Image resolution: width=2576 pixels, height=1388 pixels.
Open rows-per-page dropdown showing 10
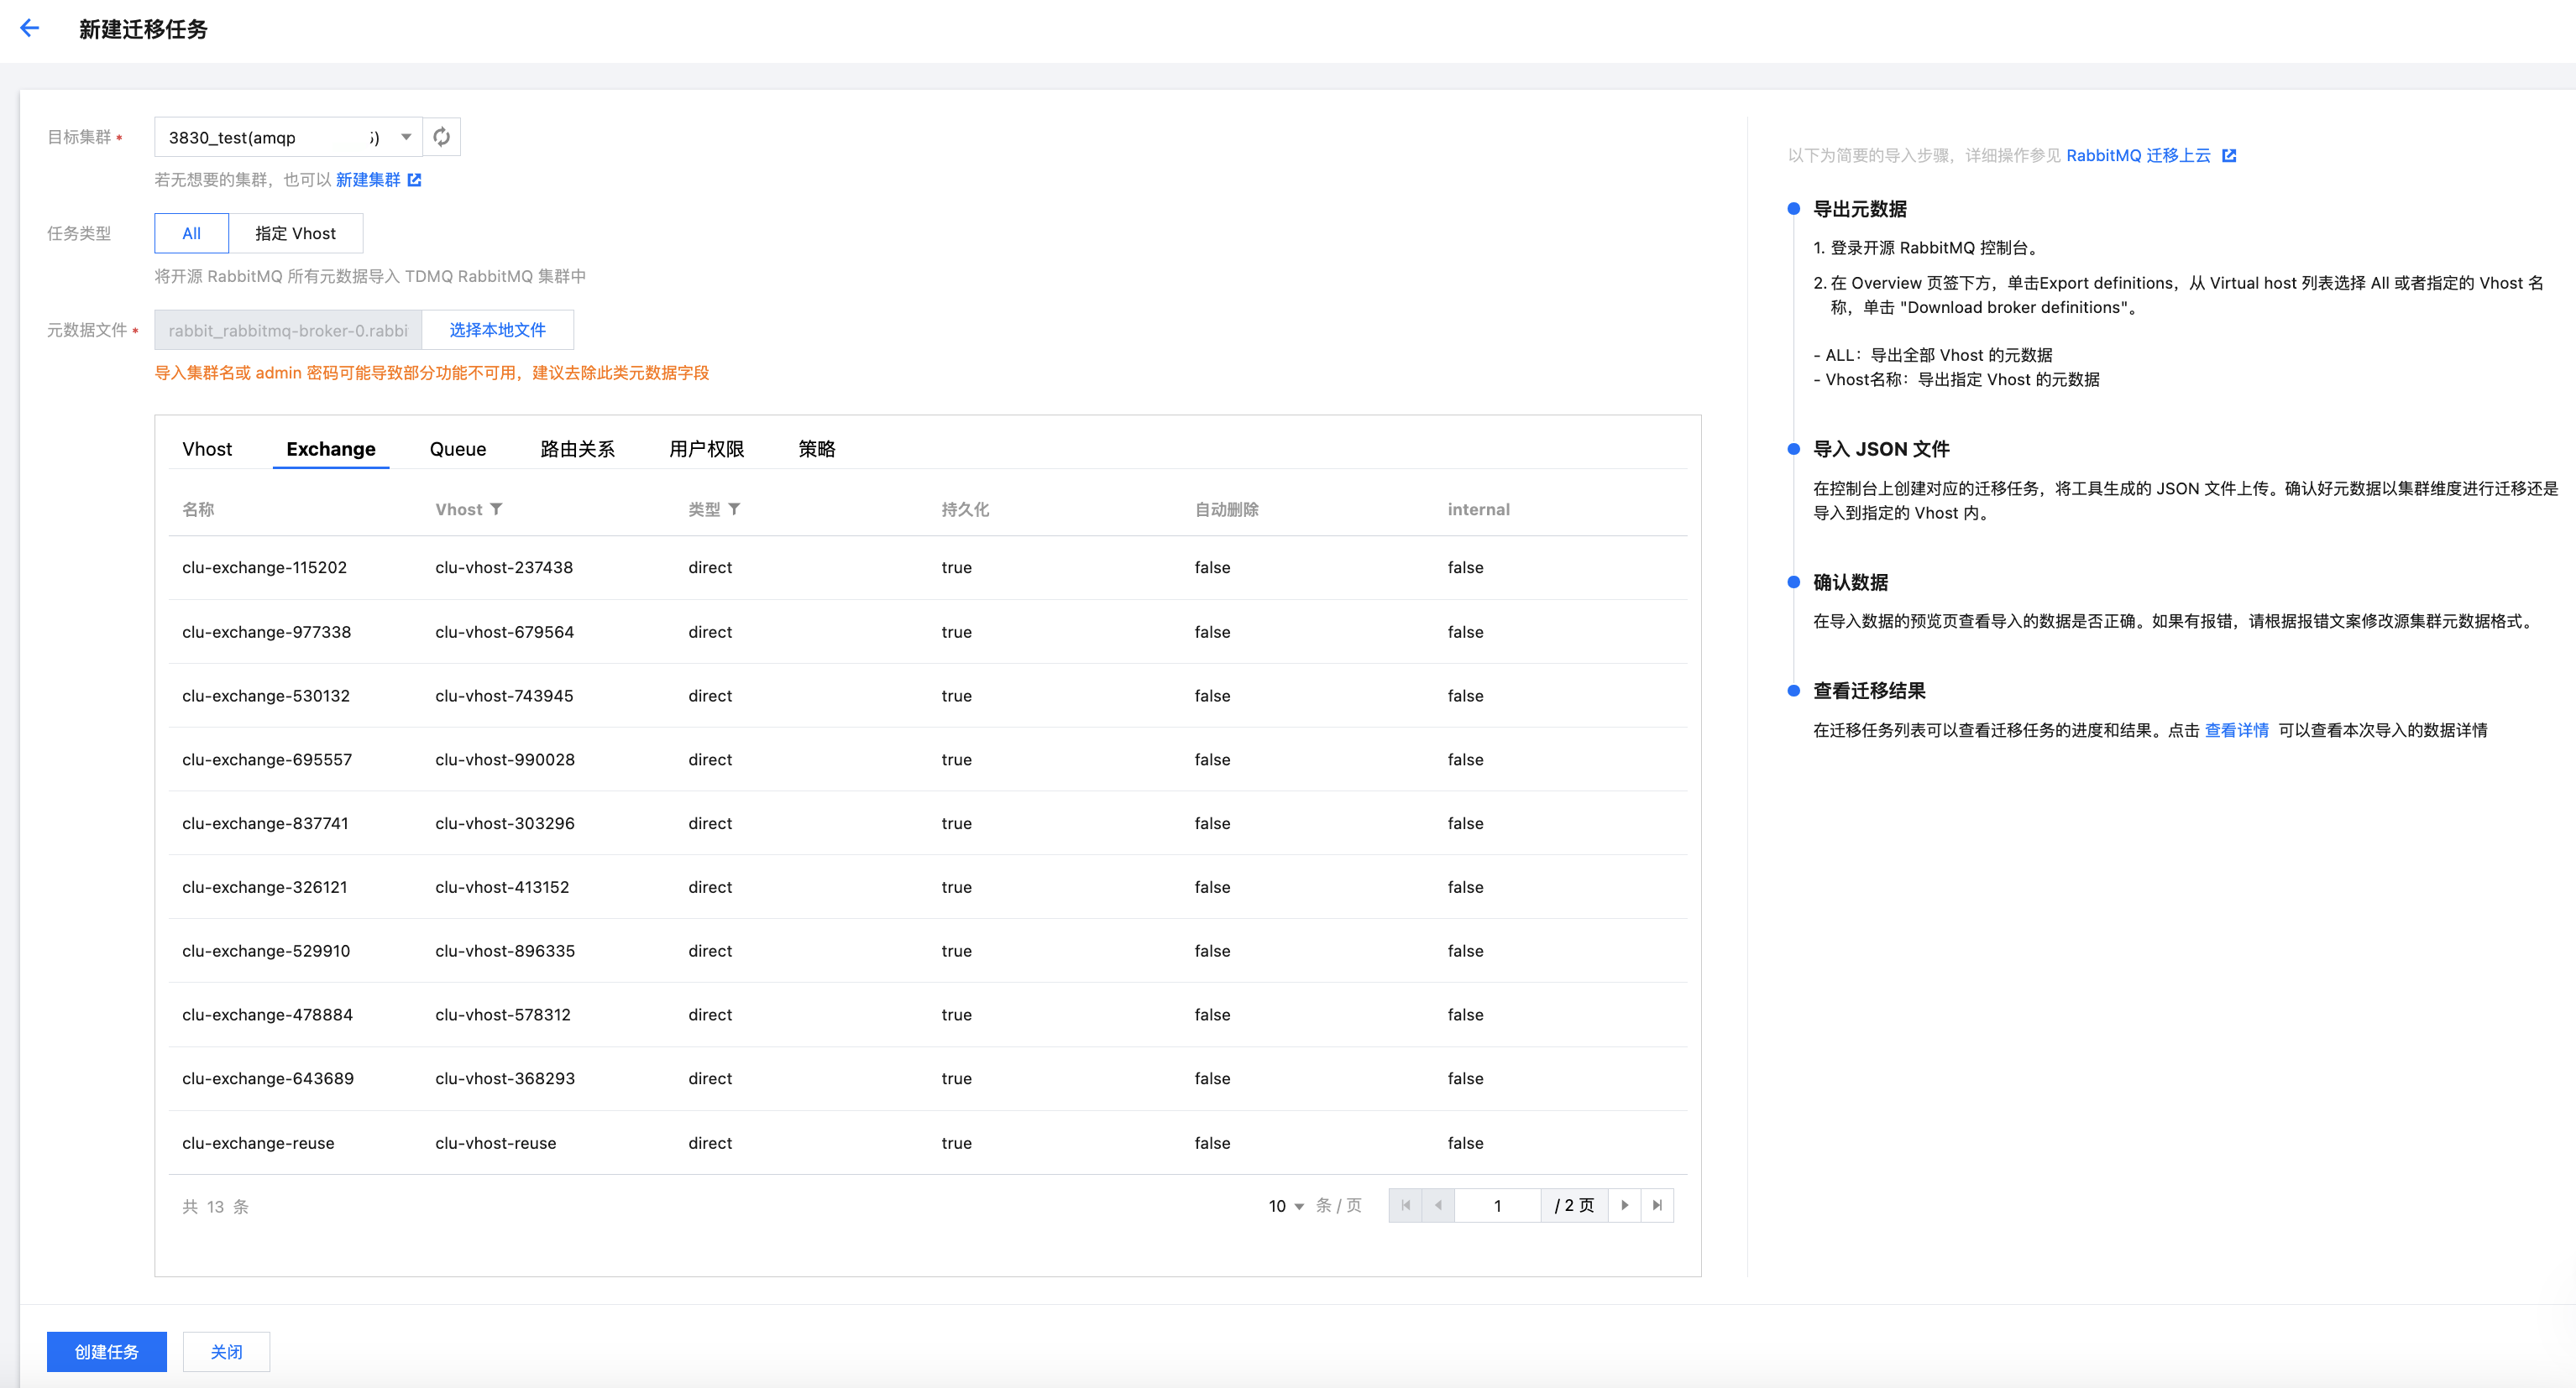point(1285,1206)
